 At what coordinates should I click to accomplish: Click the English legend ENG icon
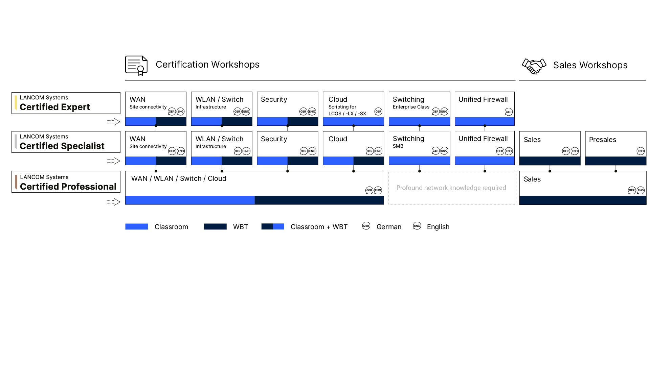tap(417, 226)
